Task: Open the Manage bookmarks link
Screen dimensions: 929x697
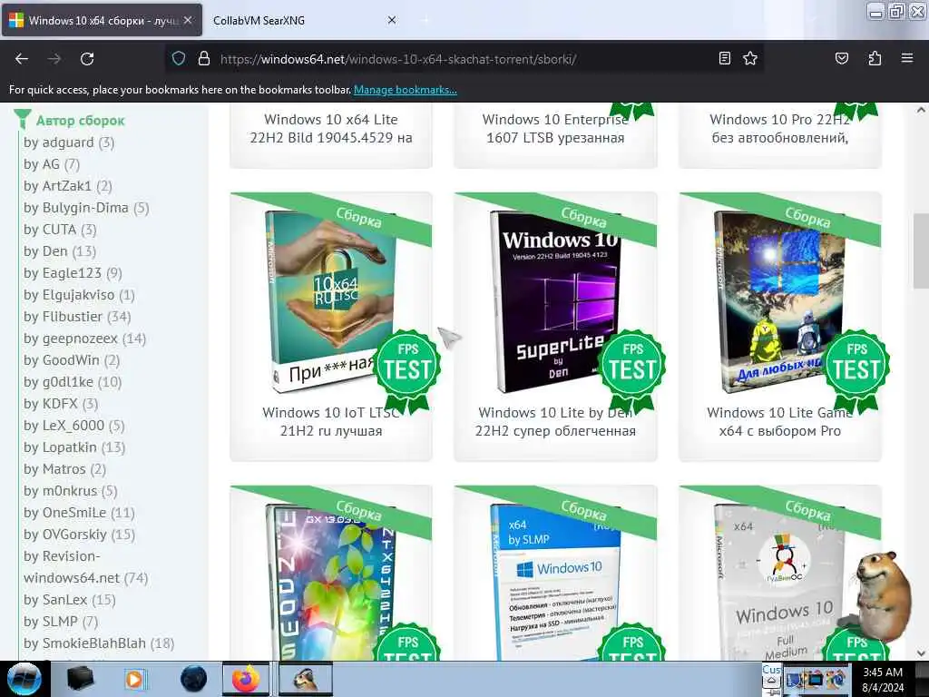Action: coord(406,90)
